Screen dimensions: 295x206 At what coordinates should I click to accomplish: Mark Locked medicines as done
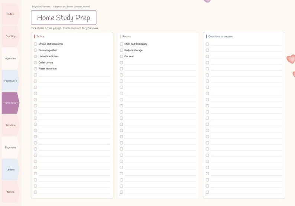(35, 56)
